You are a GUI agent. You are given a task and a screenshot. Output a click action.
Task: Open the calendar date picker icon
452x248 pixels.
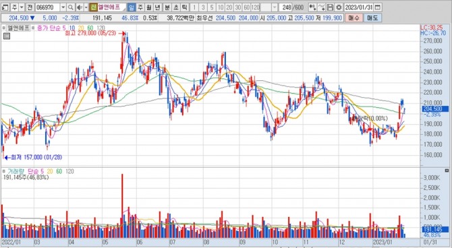(378, 7)
